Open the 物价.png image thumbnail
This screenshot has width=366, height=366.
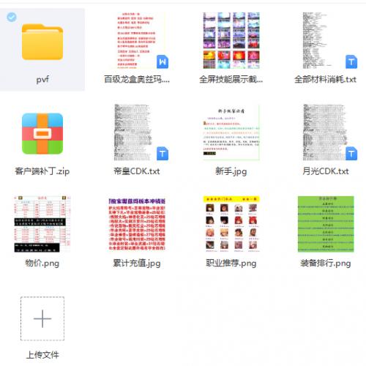coord(42,224)
